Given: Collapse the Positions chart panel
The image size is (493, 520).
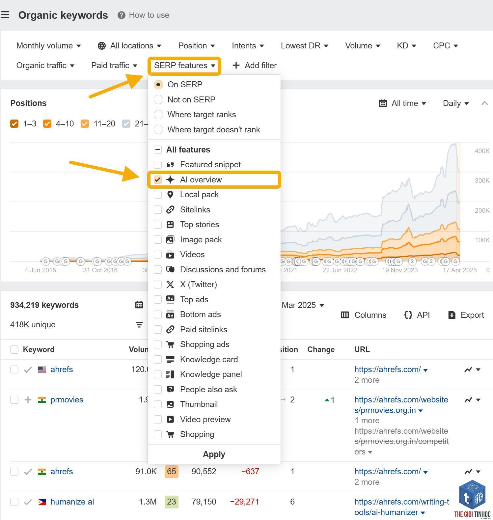Looking at the screenshot, I should [x=484, y=103].
